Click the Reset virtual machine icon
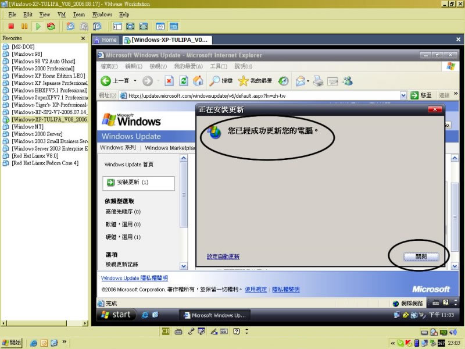The image size is (465, 349). (51, 26)
